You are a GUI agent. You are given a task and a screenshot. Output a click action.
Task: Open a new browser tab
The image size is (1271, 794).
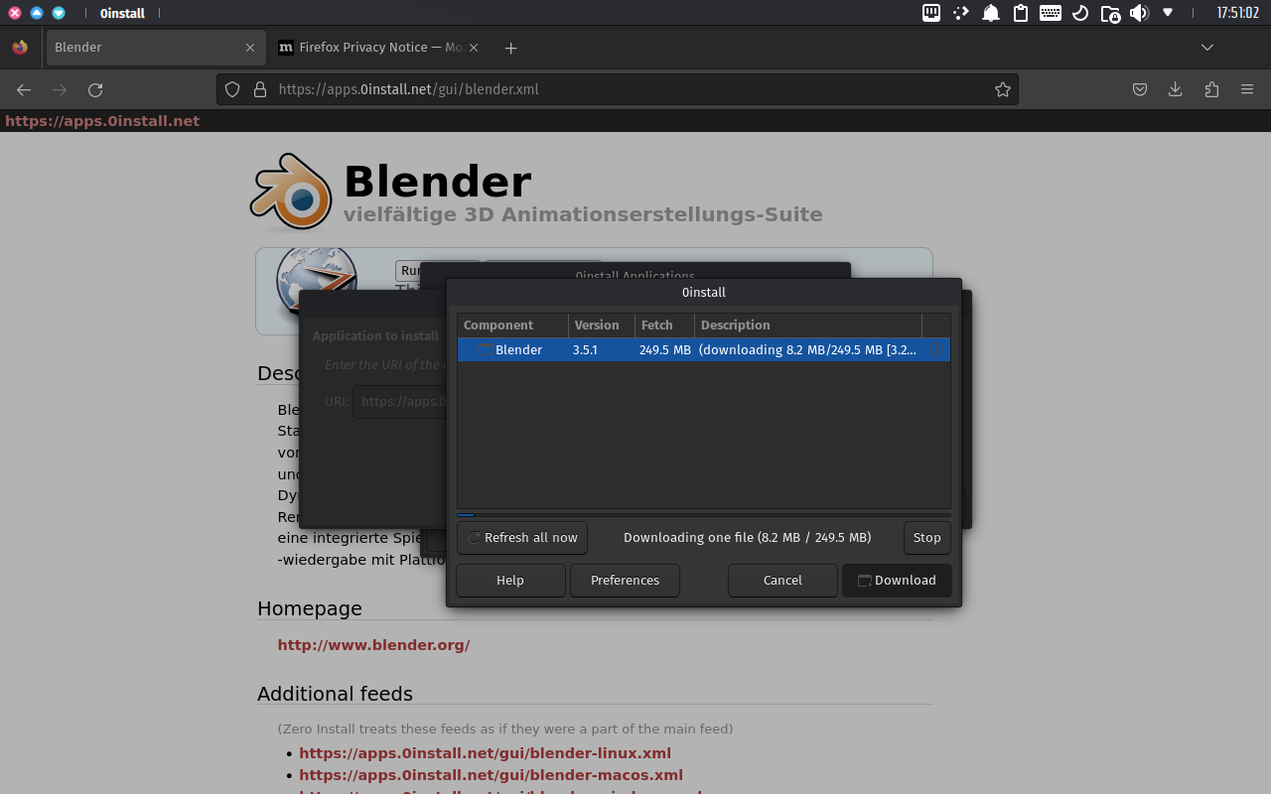pyautogui.click(x=510, y=48)
